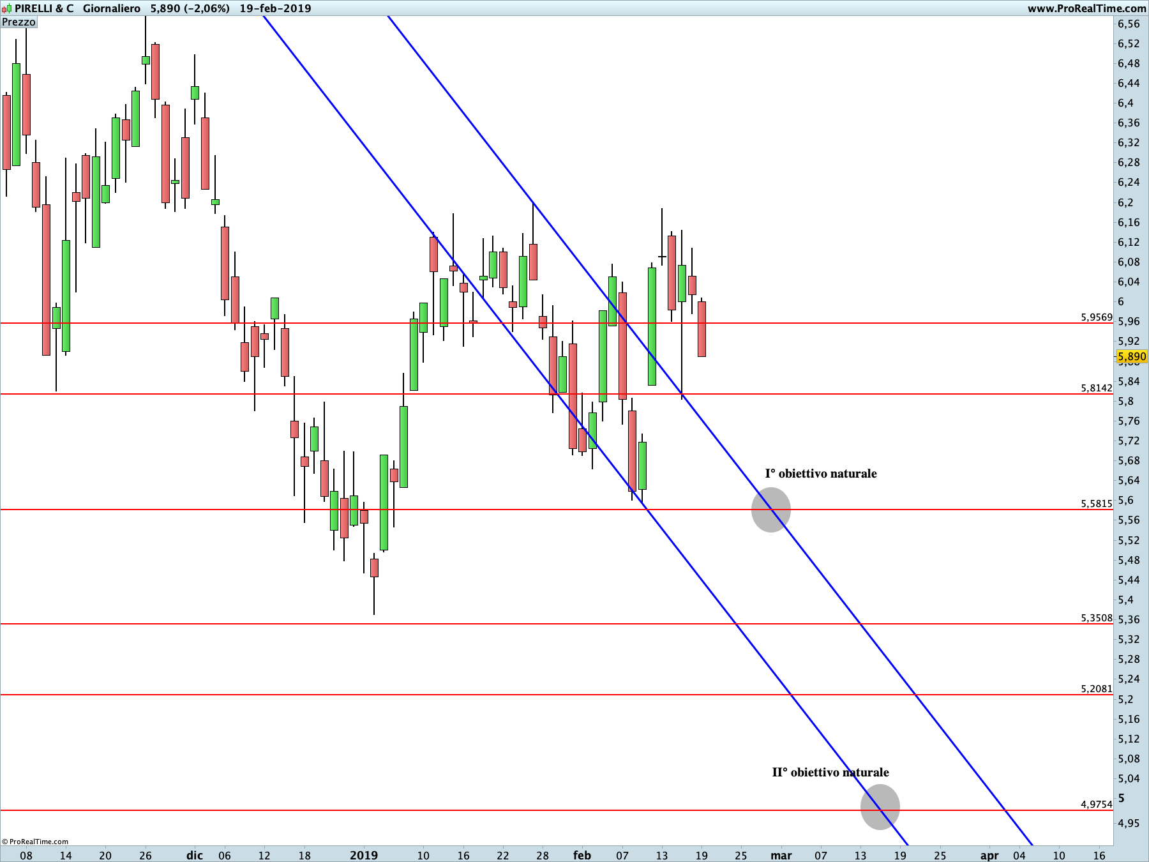Click the 5,6 tick on price axis
This screenshot has width=1149, height=862.
[x=1126, y=500]
